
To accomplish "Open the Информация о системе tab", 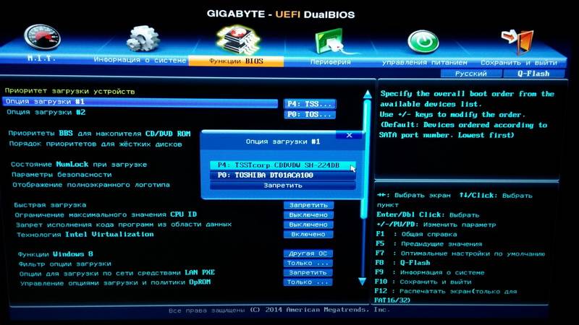I will 140,60.
